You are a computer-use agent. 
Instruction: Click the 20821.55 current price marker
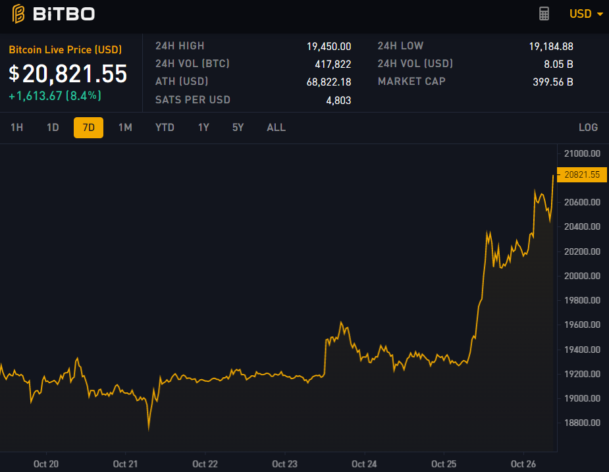pos(582,175)
